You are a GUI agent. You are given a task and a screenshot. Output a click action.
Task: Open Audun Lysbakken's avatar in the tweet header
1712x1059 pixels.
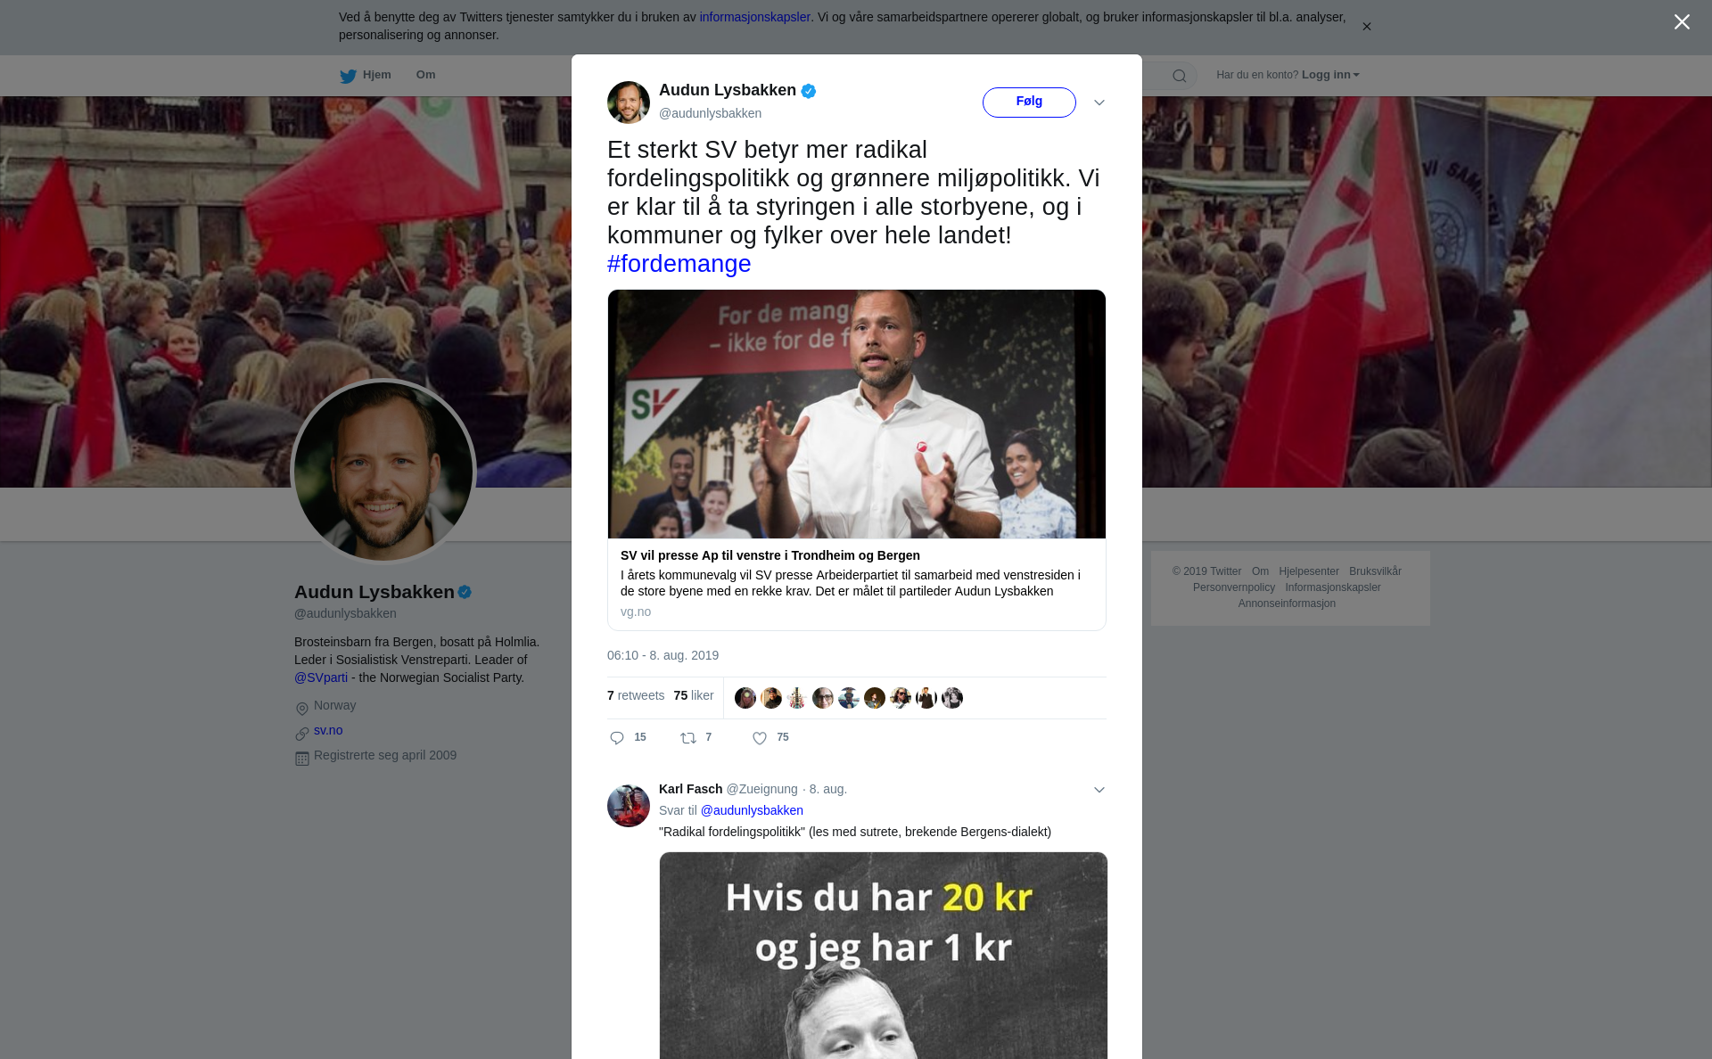(629, 103)
